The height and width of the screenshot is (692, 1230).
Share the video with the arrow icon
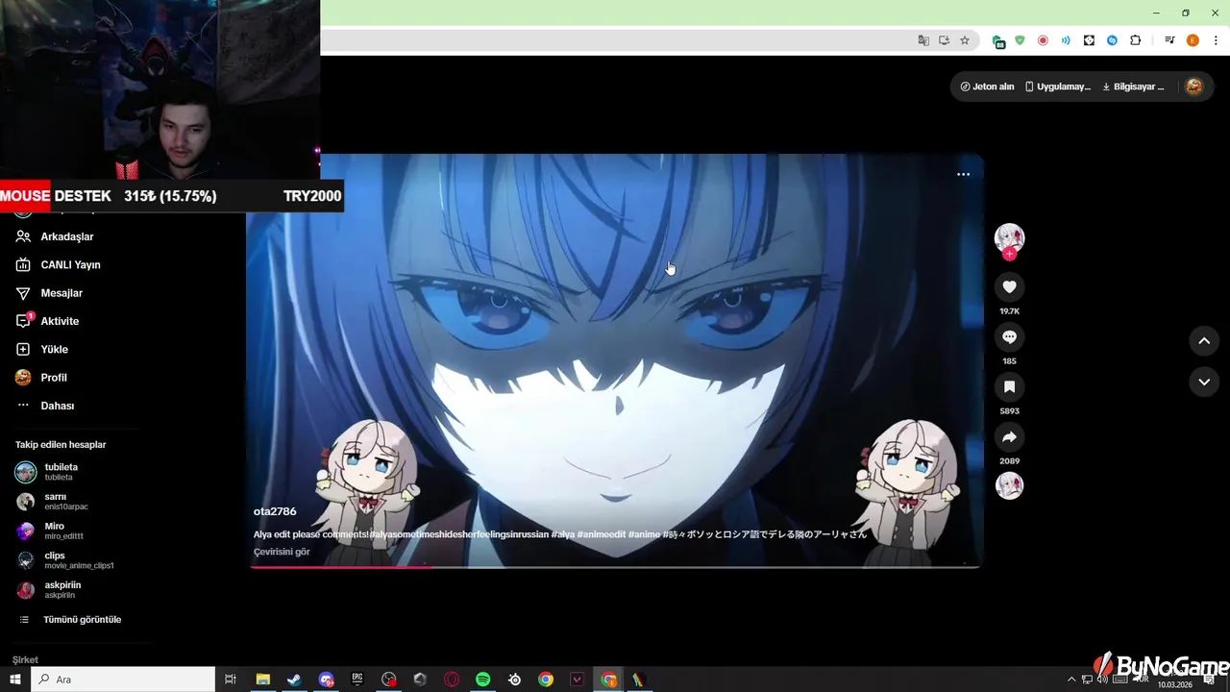[1009, 437]
